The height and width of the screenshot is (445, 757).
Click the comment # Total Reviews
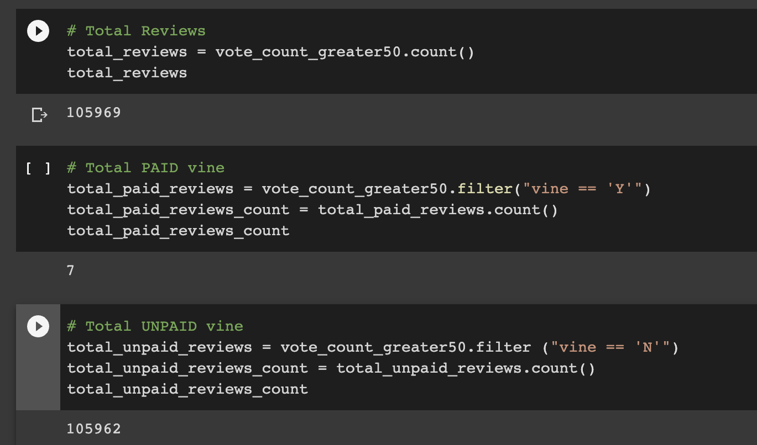[x=137, y=30]
